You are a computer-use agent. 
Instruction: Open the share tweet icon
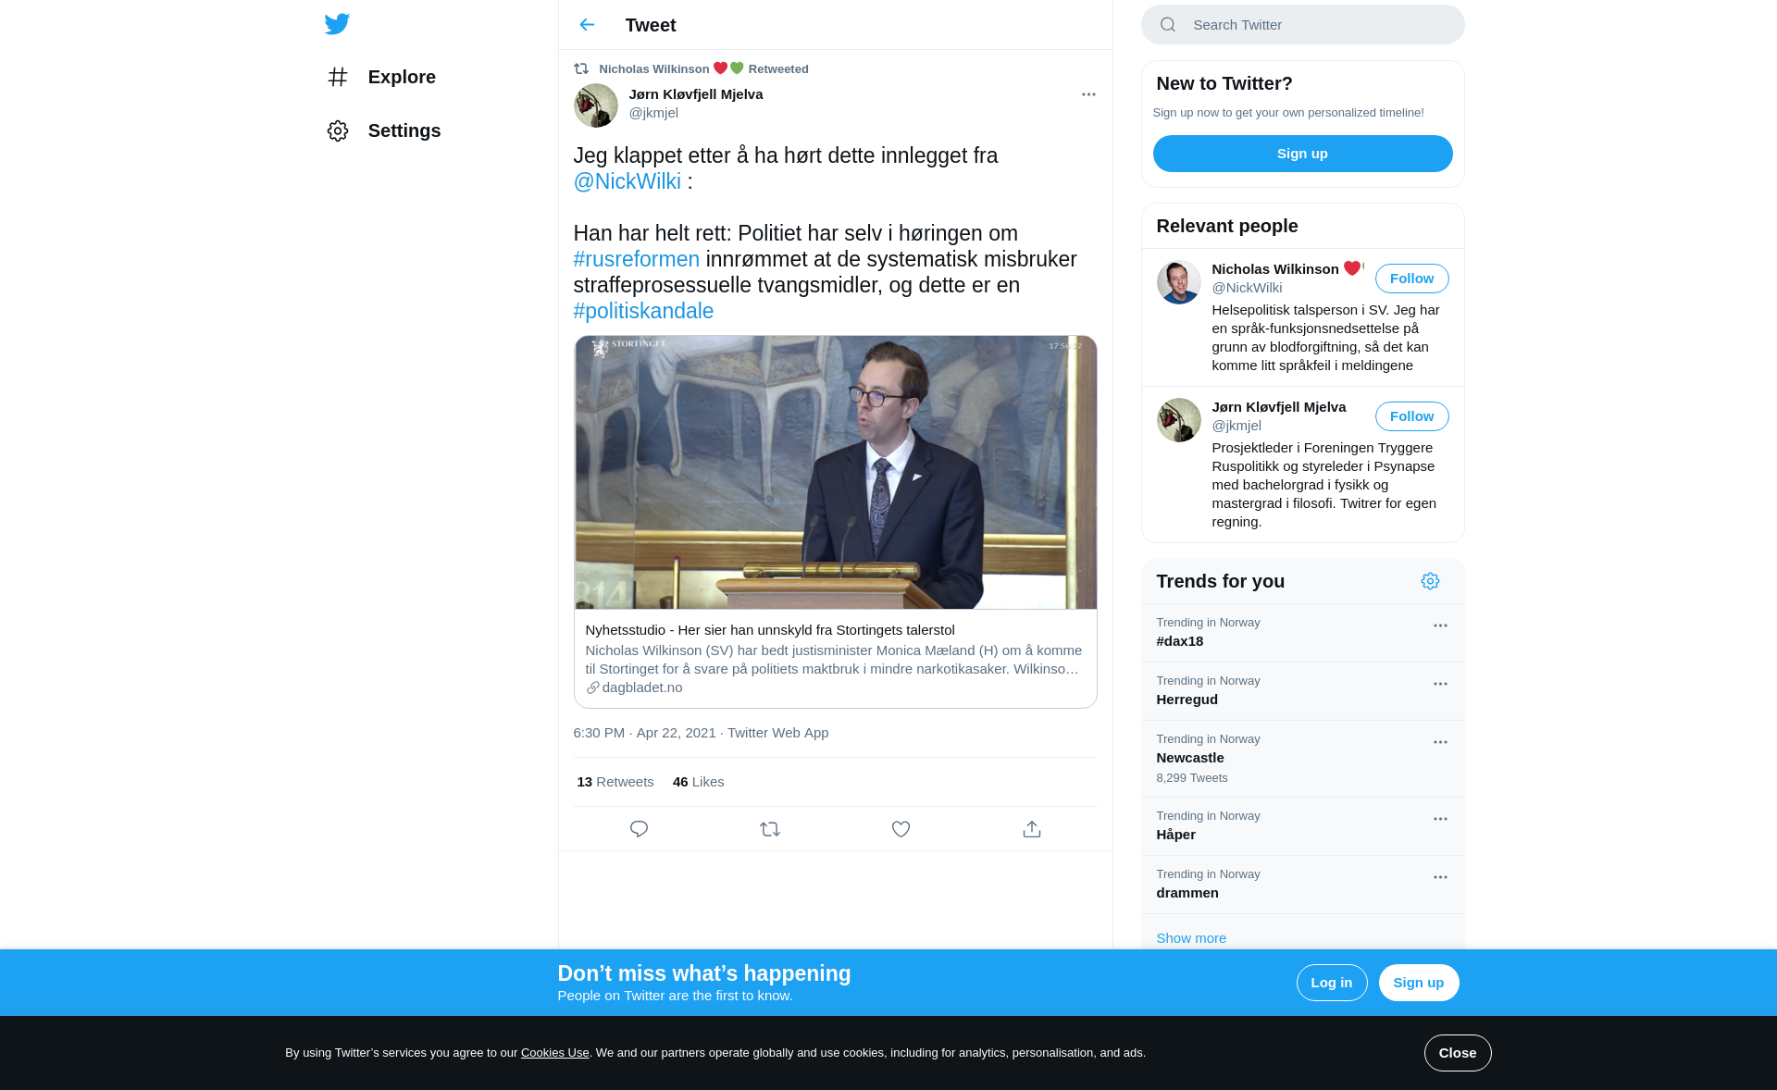[1032, 829]
